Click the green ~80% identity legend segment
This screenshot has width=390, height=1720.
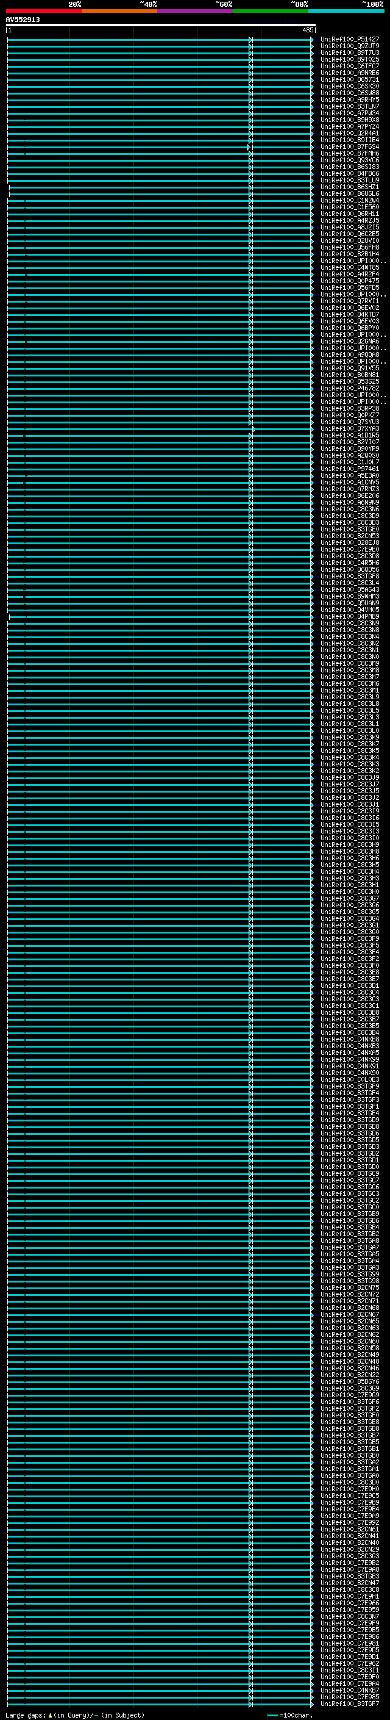tap(270, 11)
